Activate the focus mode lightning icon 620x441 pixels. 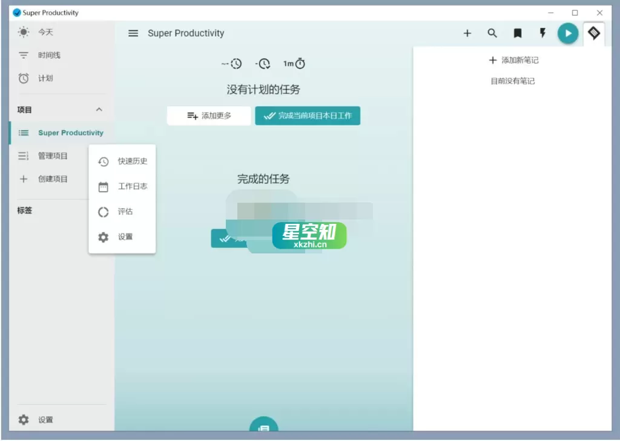[542, 33]
